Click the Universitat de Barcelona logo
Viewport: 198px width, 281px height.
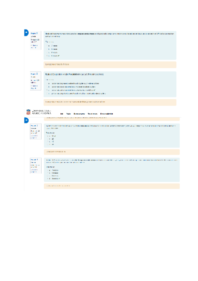39,112
